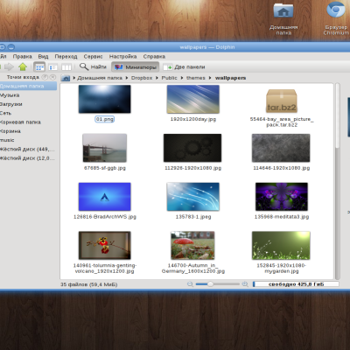Image resolution: width=350 pixels, height=350 pixels.
Task: Click the Places panel lock icon
Action: pyautogui.click(x=45, y=77)
